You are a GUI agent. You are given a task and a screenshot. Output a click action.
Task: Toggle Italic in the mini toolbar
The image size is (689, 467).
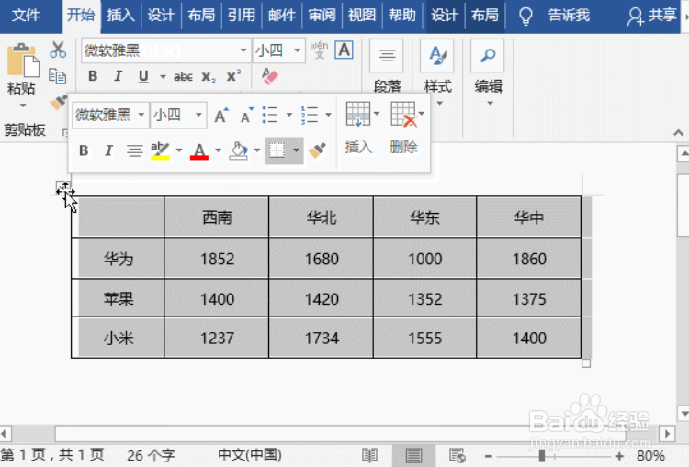[x=108, y=150]
